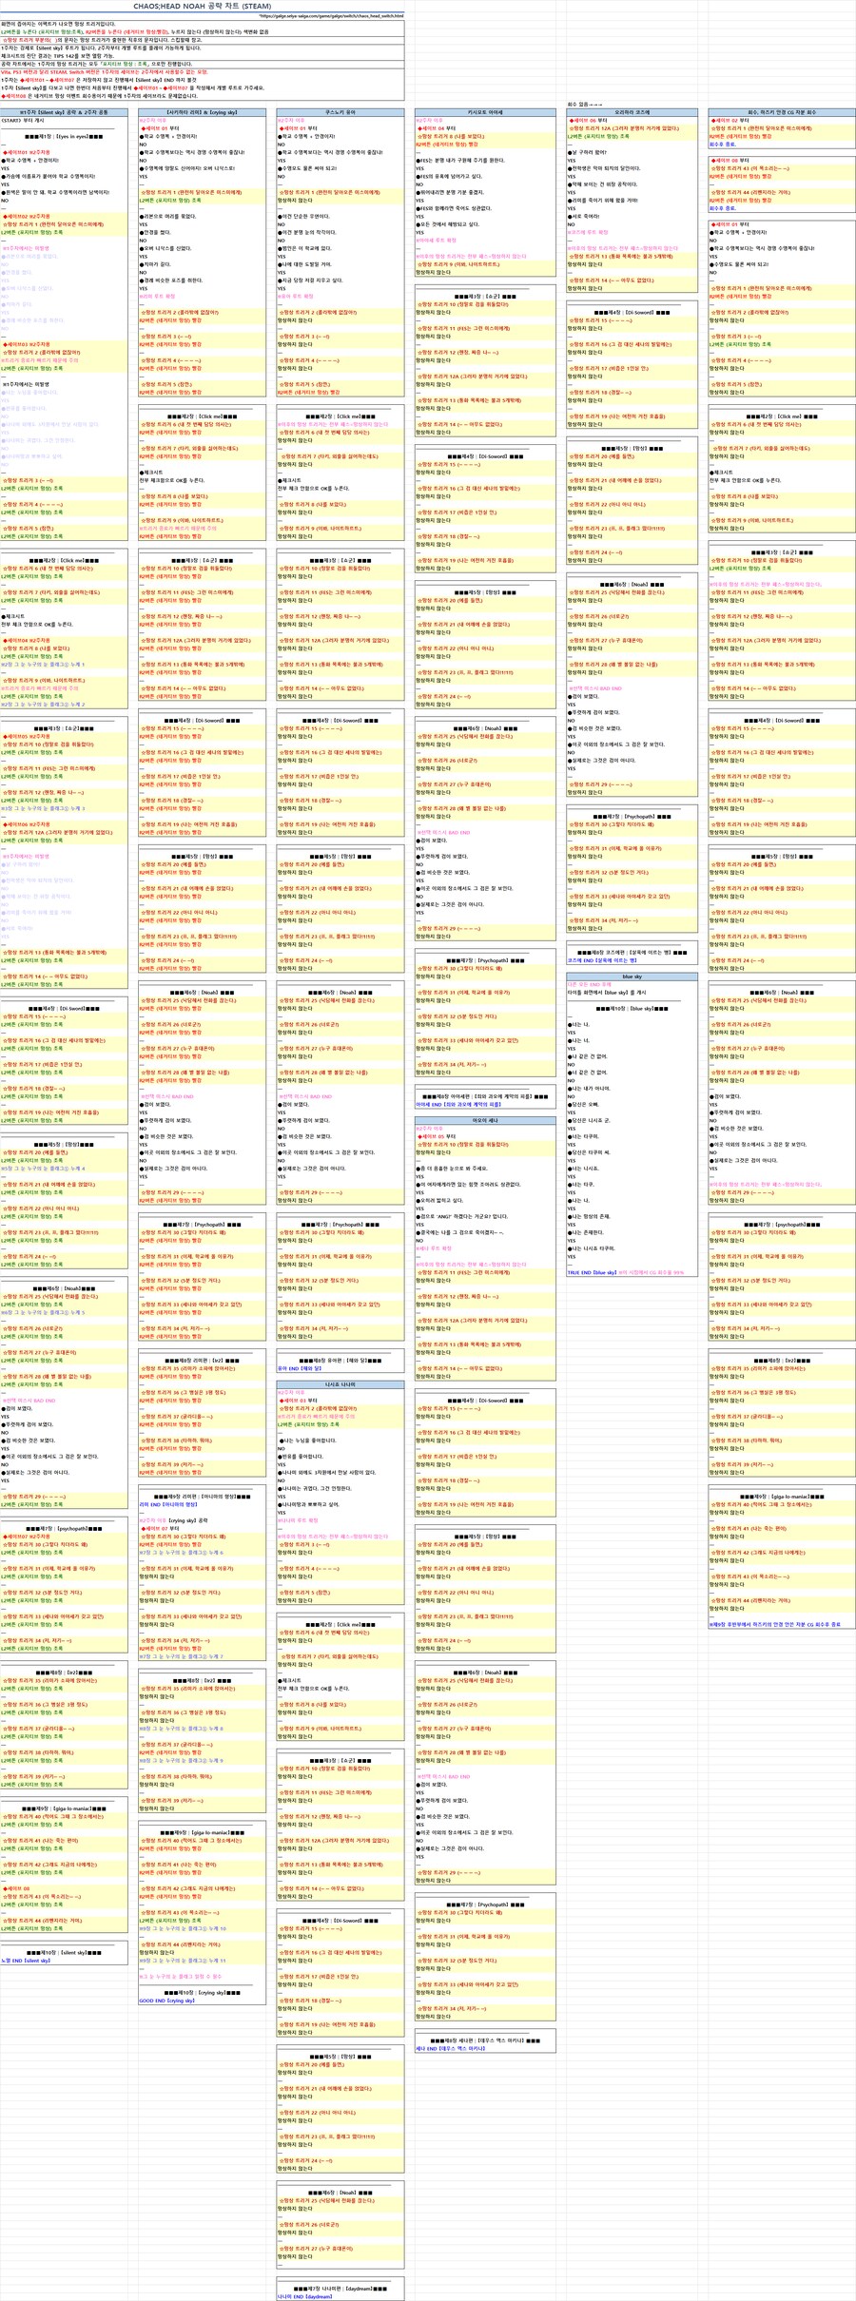
Task: Click the 제1장 Eyes in eyes chapter heading
Action: point(64,137)
